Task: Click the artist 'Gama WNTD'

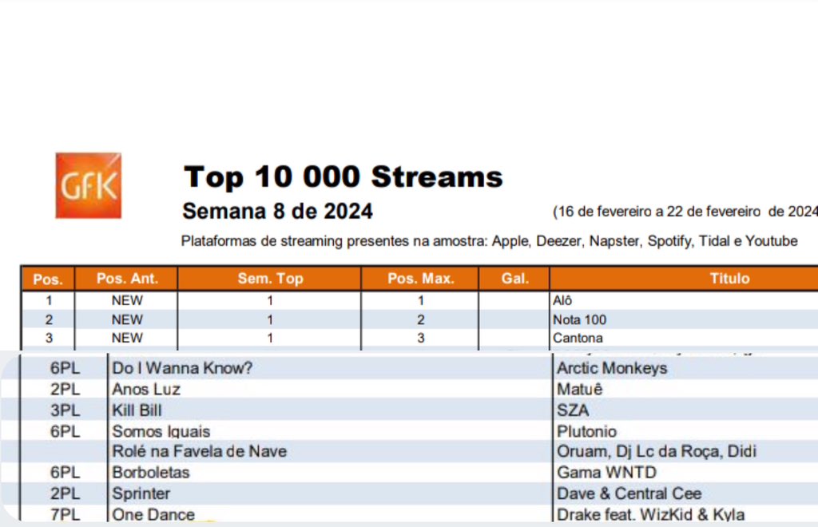Action: 607,472
